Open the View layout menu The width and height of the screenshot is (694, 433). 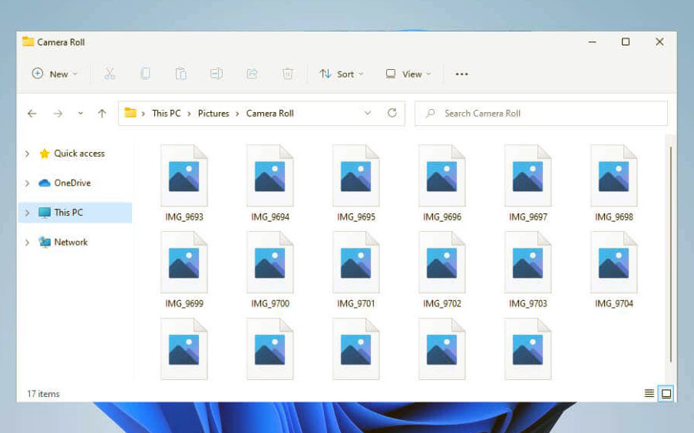tap(408, 74)
